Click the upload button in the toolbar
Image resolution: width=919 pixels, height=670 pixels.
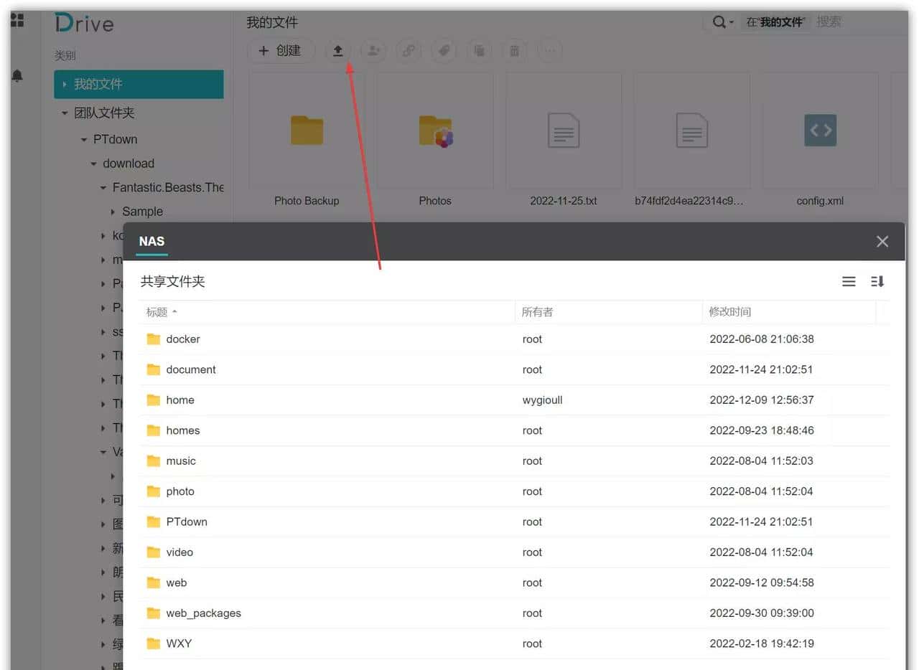coord(337,51)
